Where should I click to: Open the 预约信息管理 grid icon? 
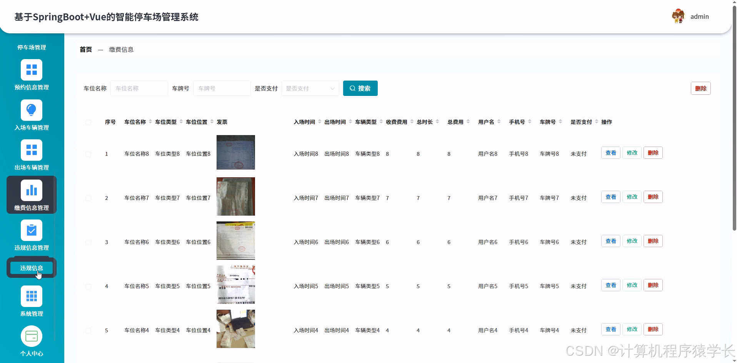point(32,70)
